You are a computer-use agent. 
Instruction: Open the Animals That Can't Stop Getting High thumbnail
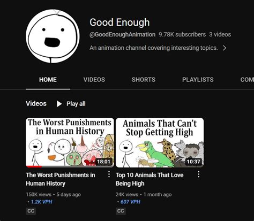[160, 142]
